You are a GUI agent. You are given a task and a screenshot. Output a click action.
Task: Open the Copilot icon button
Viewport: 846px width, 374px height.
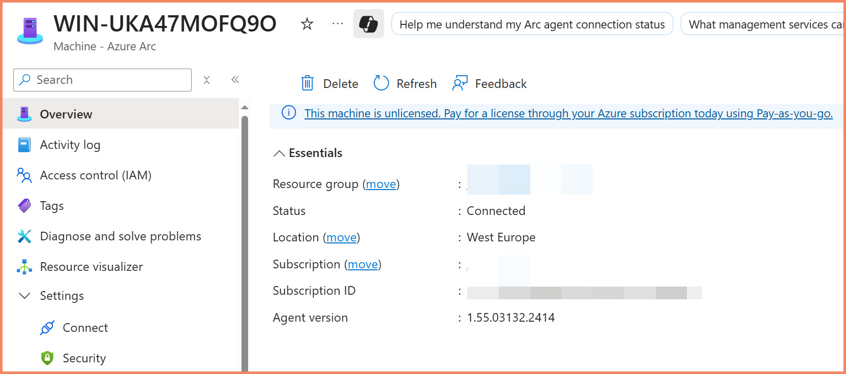369,24
